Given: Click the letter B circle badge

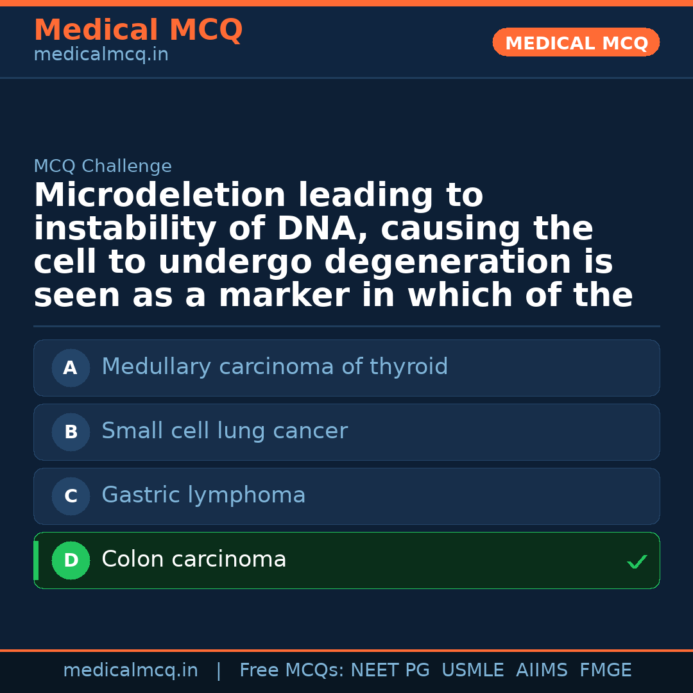Looking at the screenshot, I should click(71, 432).
